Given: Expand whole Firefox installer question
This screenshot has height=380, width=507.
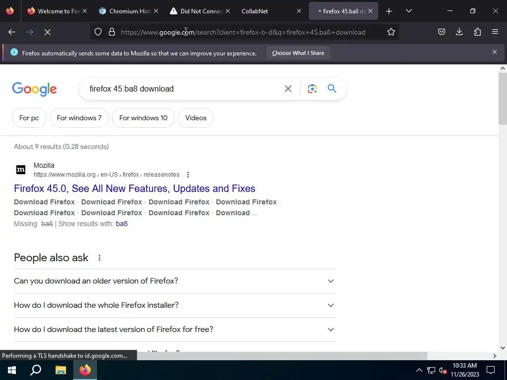Looking at the screenshot, I should click(x=175, y=305).
